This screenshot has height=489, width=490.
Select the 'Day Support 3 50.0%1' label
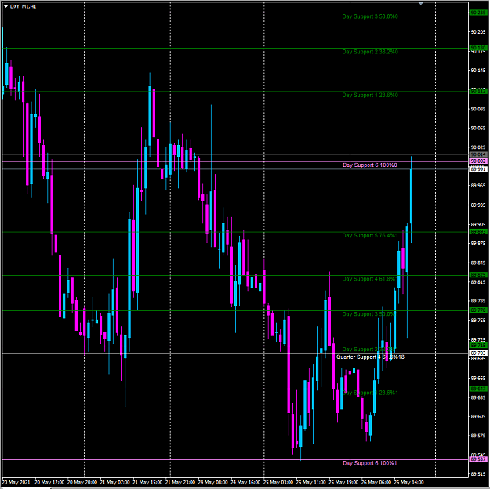pos(370,314)
